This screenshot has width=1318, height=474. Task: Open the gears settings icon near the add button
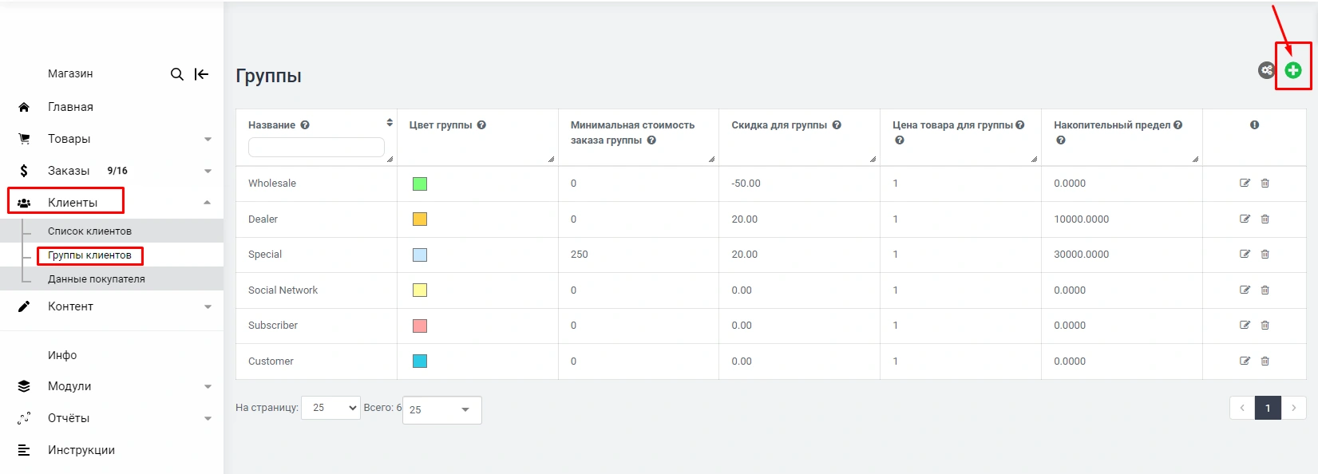click(x=1266, y=70)
